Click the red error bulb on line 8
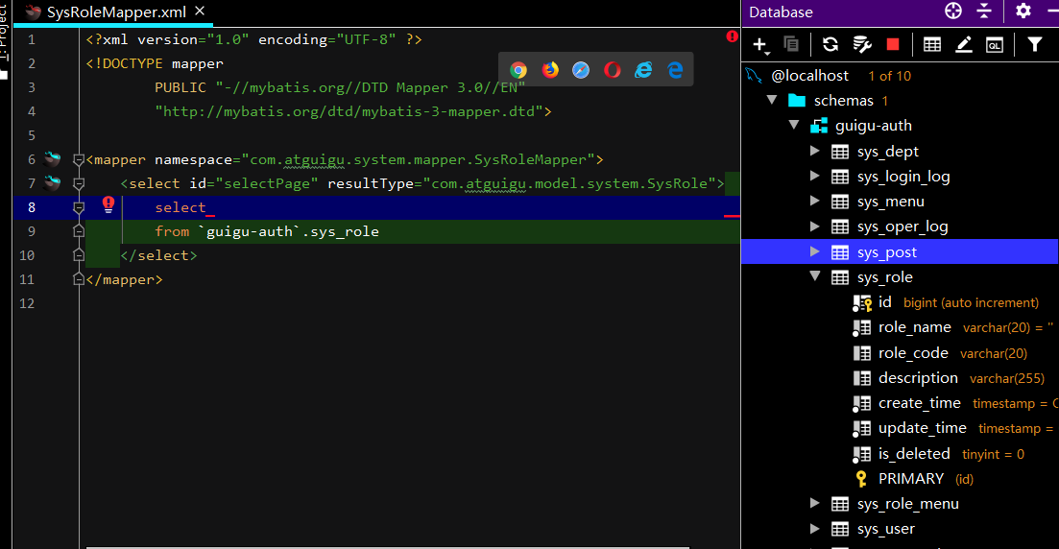Viewport: 1059px width, 549px height. pos(108,204)
